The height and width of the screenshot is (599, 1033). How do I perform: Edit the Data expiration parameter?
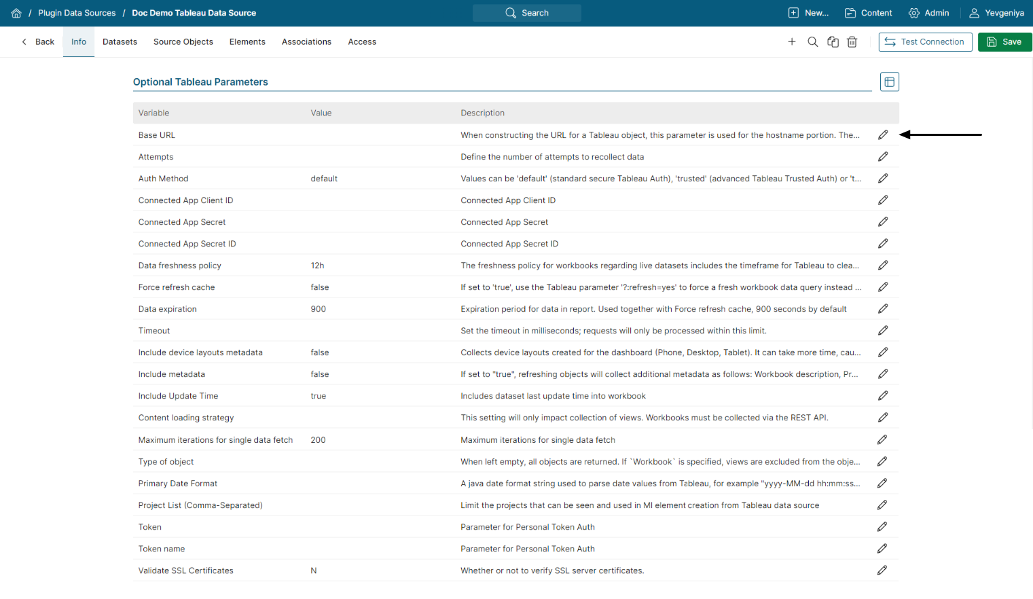(x=883, y=309)
